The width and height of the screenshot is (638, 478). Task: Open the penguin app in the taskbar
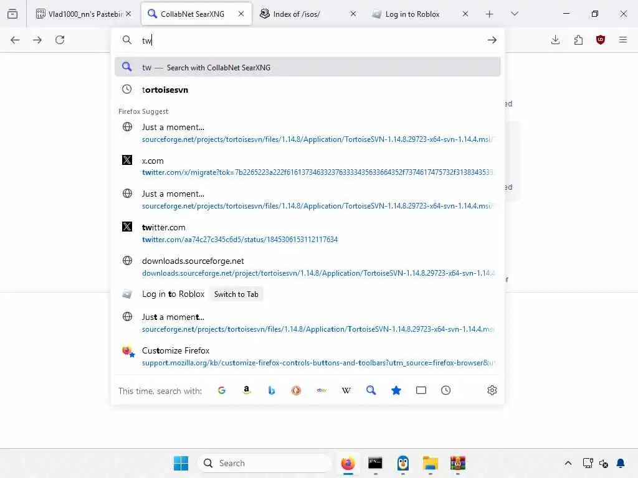tap(403, 463)
